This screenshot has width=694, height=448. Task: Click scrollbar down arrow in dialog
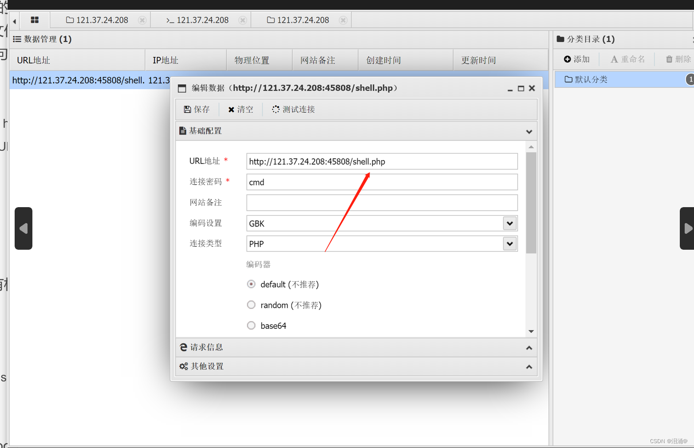531,332
